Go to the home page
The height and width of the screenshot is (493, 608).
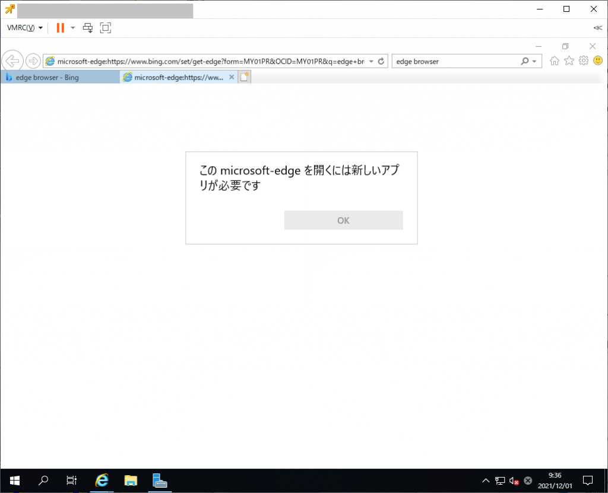pyautogui.click(x=555, y=61)
